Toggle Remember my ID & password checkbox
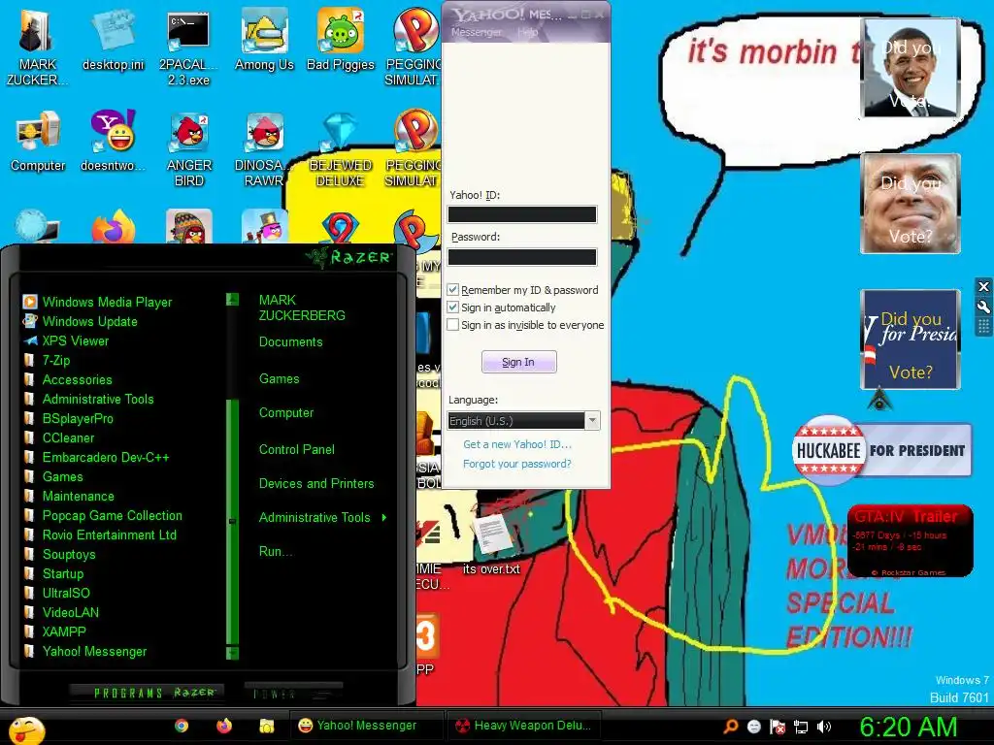The height and width of the screenshot is (745, 994). [452, 289]
